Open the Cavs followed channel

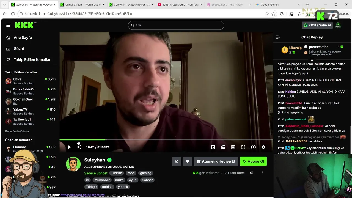click(30, 81)
